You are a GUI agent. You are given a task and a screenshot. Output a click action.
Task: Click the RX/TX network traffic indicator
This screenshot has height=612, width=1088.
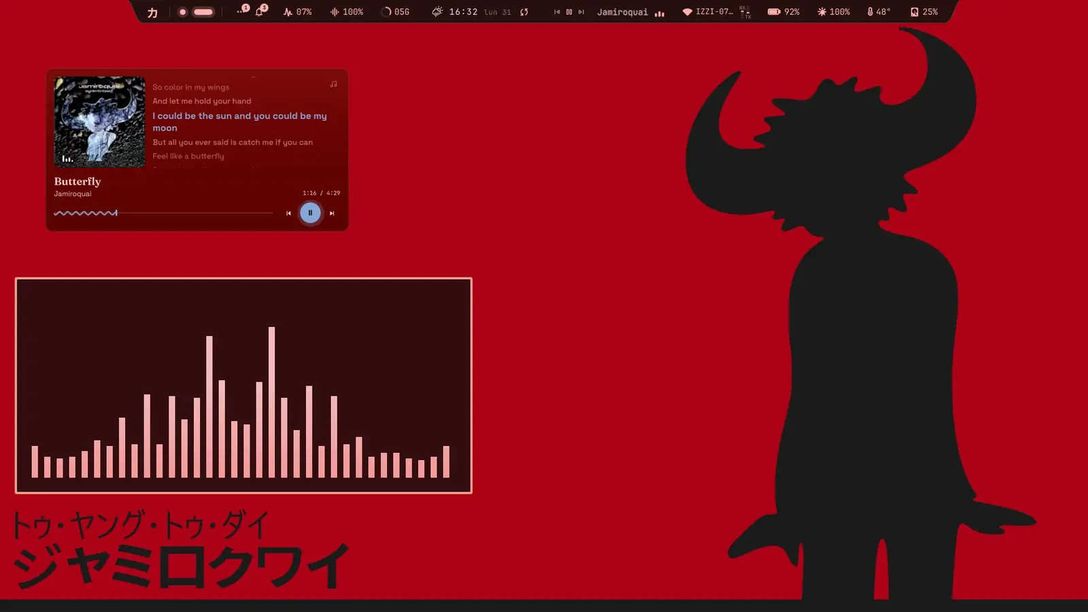pyautogui.click(x=745, y=12)
